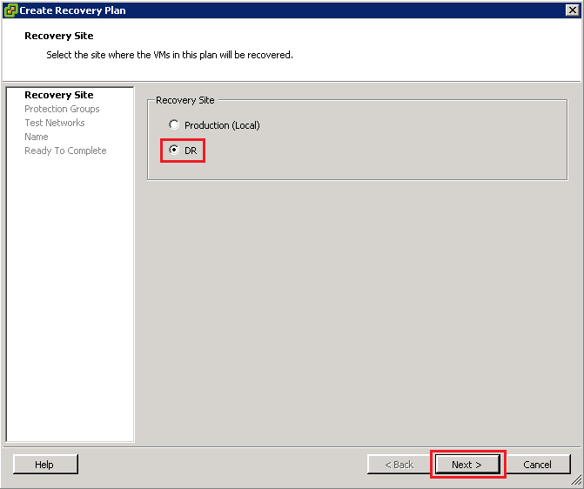Proceed with the Next button
The width and height of the screenshot is (584, 489).
[x=467, y=465]
